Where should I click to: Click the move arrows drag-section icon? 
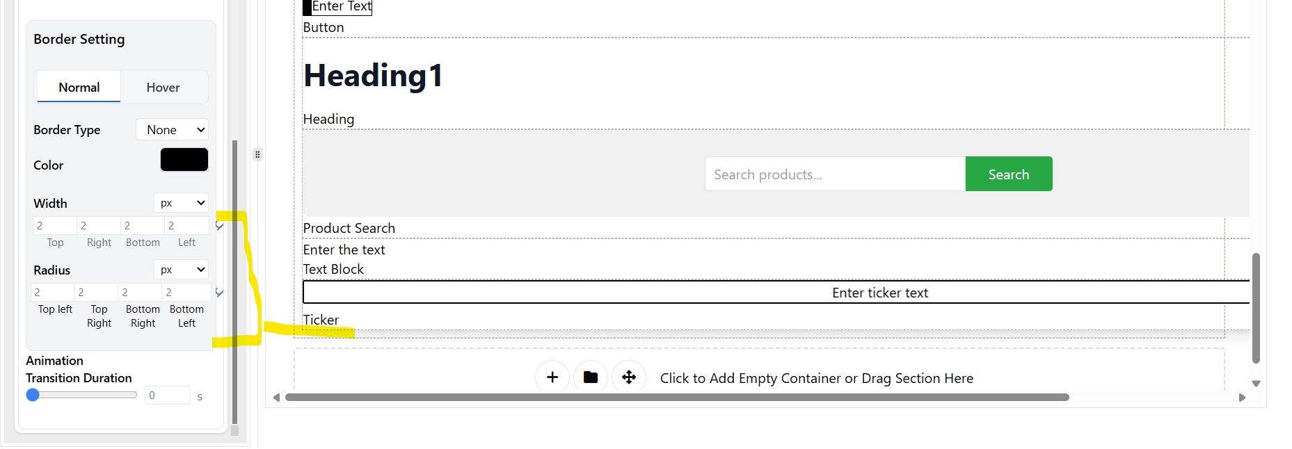coord(629,377)
